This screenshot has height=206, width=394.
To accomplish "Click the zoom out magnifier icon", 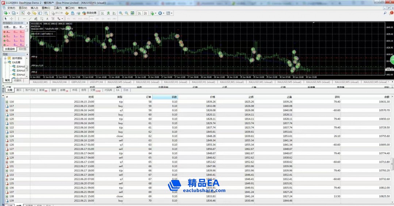I will coord(126,13).
